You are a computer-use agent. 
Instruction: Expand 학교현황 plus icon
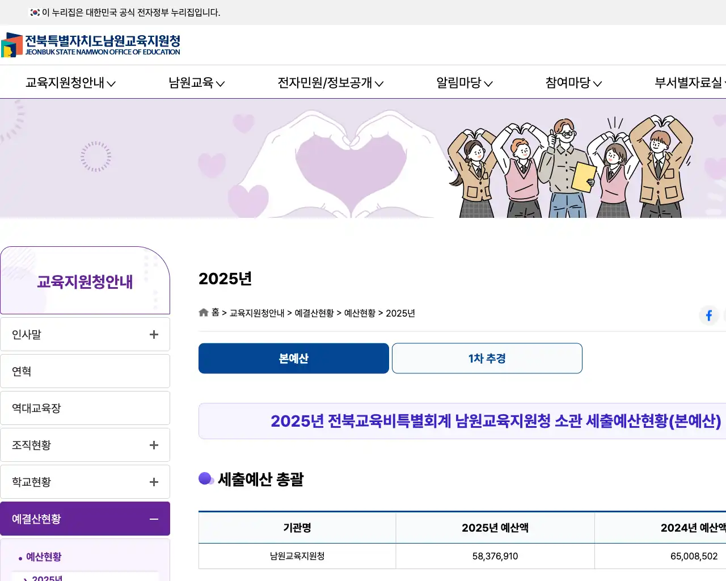[x=154, y=482]
